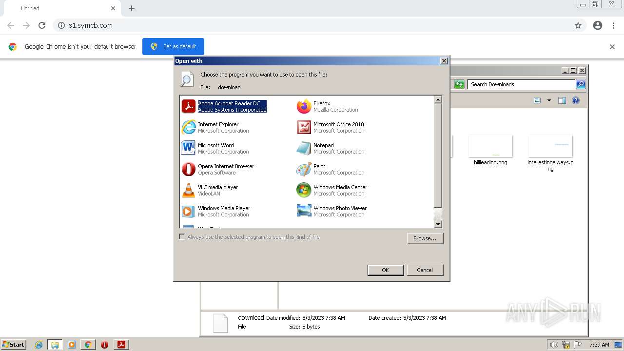Open Chrome profile avatar menu
Screen dimensions: 624x351
click(x=598, y=25)
